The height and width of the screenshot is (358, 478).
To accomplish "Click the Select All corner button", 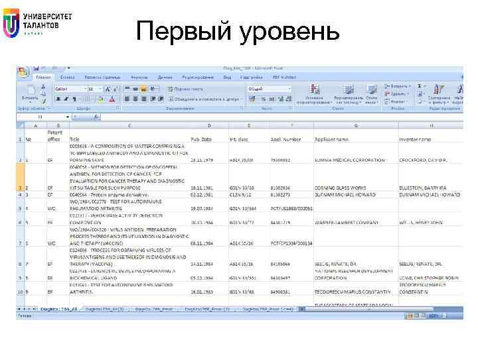I will [x=21, y=125].
